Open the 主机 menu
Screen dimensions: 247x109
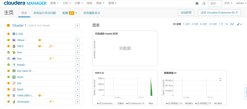(66, 3)
